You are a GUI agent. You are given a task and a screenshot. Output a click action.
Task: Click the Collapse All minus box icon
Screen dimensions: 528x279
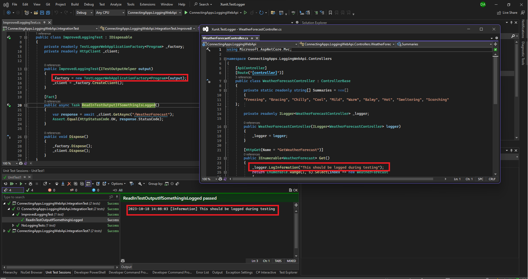(x=82, y=184)
